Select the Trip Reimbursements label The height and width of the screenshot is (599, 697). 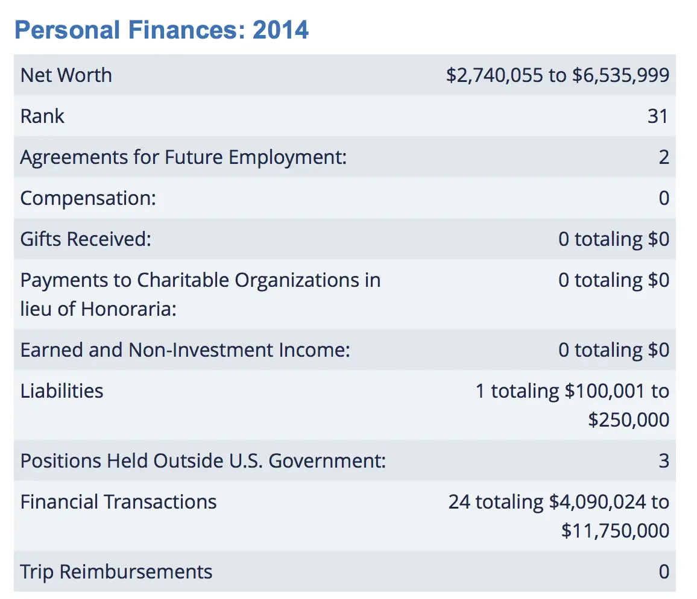point(116,572)
